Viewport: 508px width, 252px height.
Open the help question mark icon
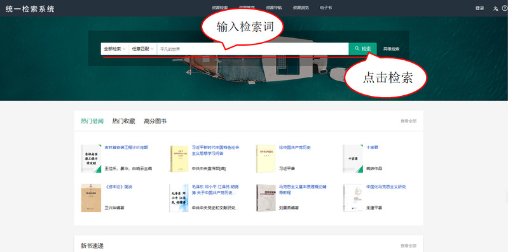[504, 8]
